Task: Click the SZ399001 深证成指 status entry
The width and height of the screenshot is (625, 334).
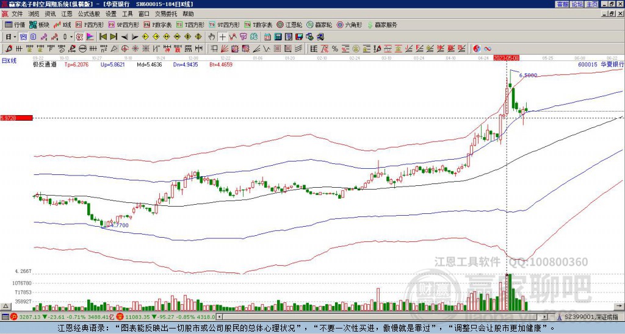Action: (591, 317)
